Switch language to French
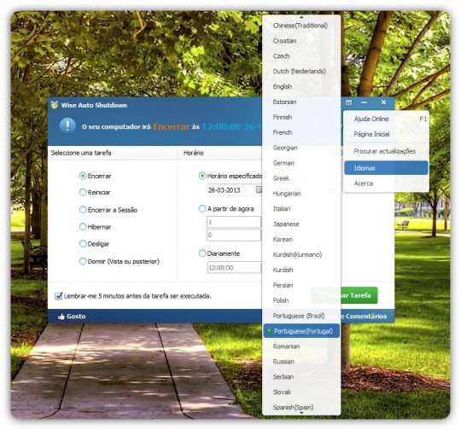461x430 pixels. 301,132
